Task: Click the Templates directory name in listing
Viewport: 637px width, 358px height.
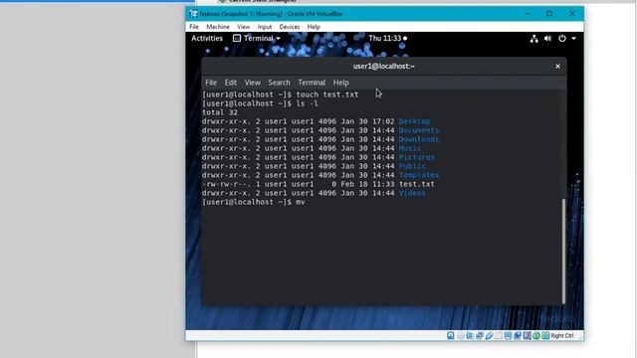Action: pos(419,175)
